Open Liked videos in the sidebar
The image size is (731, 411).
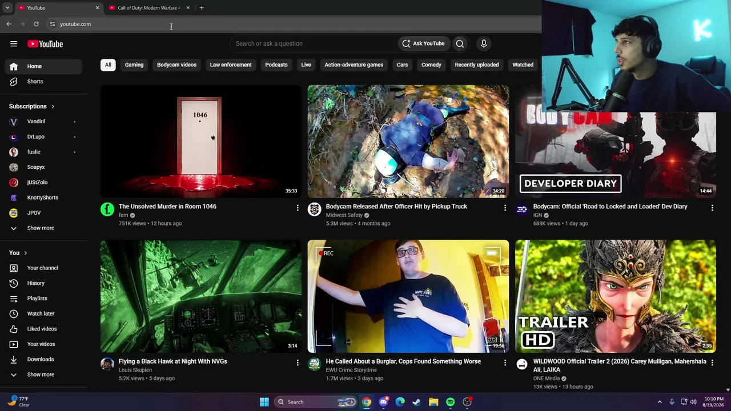coord(44,329)
